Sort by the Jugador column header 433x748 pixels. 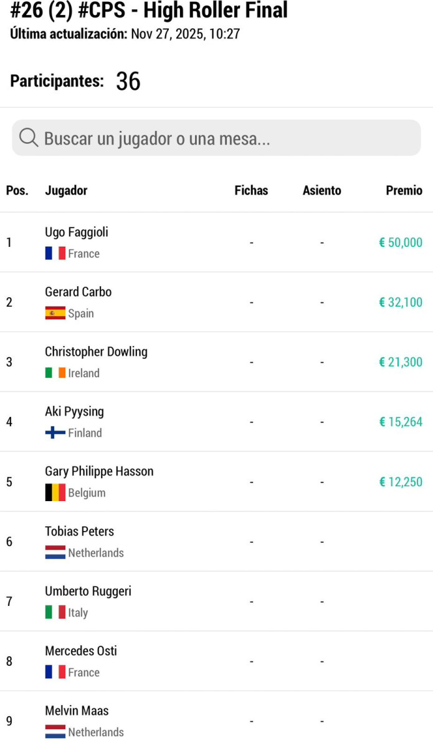[x=66, y=191]
